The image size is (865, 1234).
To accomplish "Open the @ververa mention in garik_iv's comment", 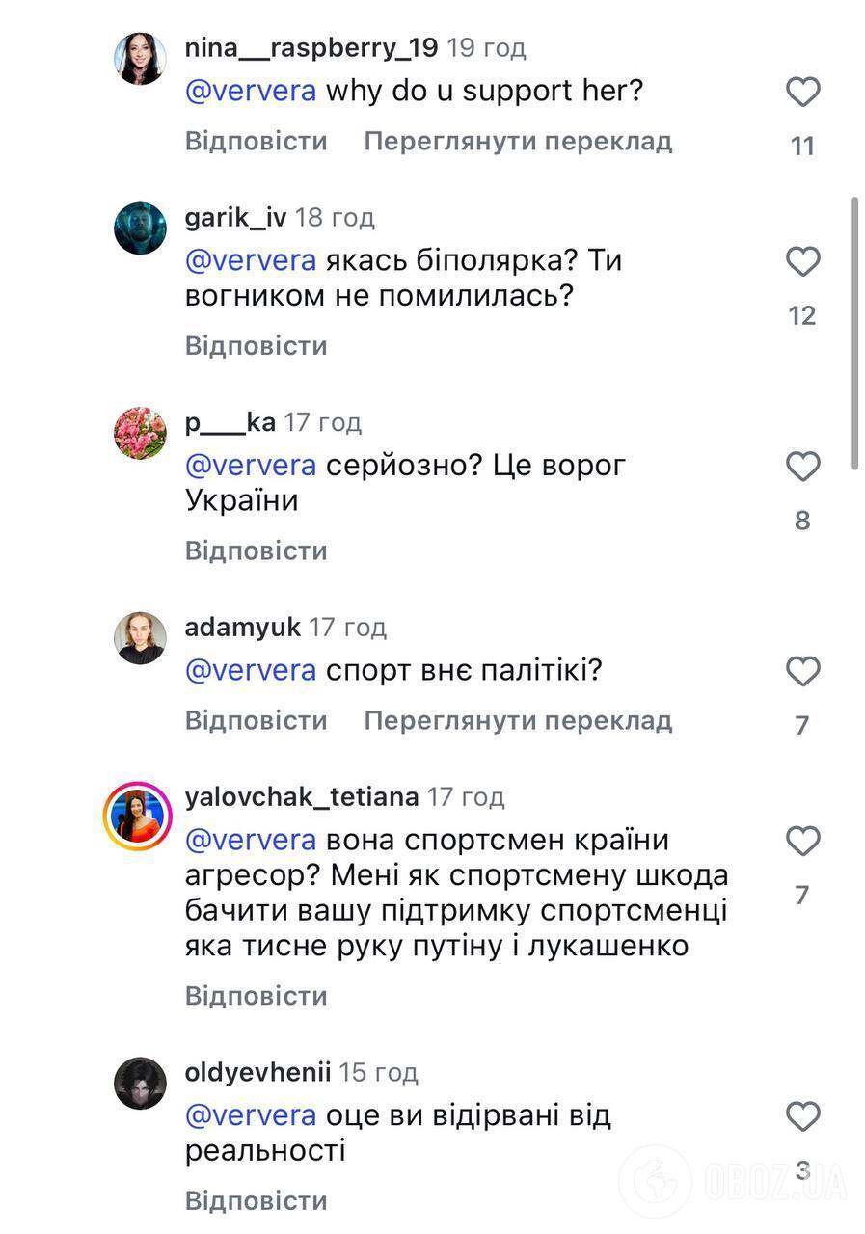I will (x=249, y=259).
